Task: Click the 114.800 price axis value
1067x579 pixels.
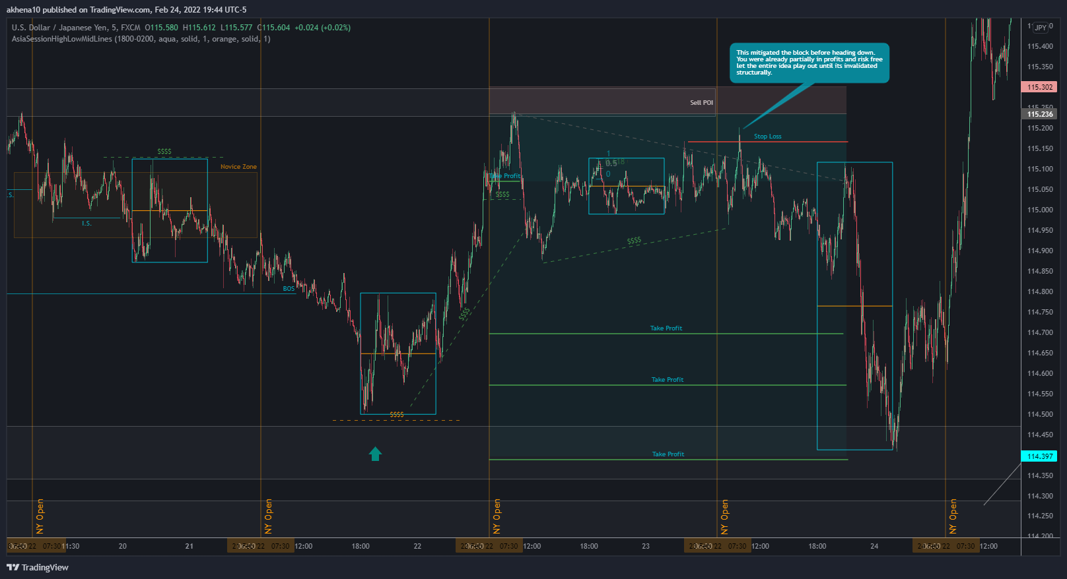Action: point(1040,291)
